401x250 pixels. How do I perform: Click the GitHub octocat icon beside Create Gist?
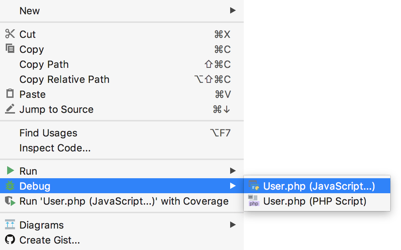pos(11,240)
